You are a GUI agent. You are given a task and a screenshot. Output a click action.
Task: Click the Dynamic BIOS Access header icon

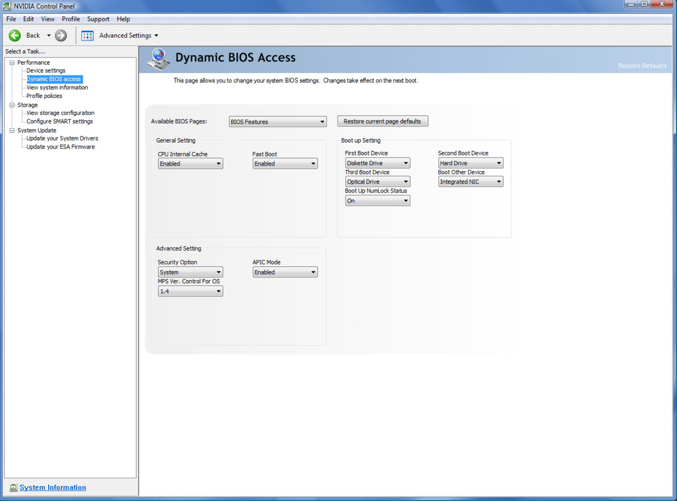pyautogui.click(x=159, y=60)
